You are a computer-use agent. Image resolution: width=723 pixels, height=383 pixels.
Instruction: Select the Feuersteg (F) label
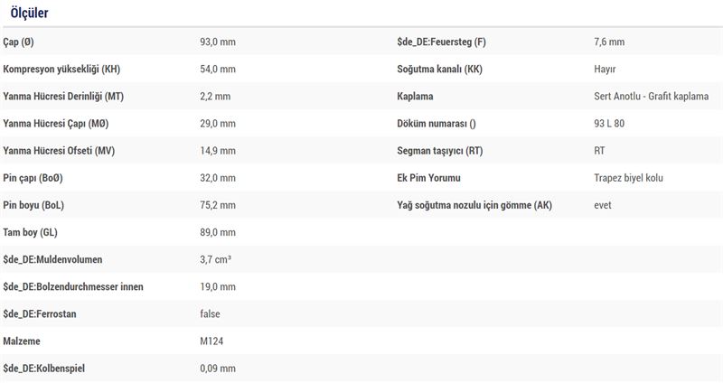(441, 42)
